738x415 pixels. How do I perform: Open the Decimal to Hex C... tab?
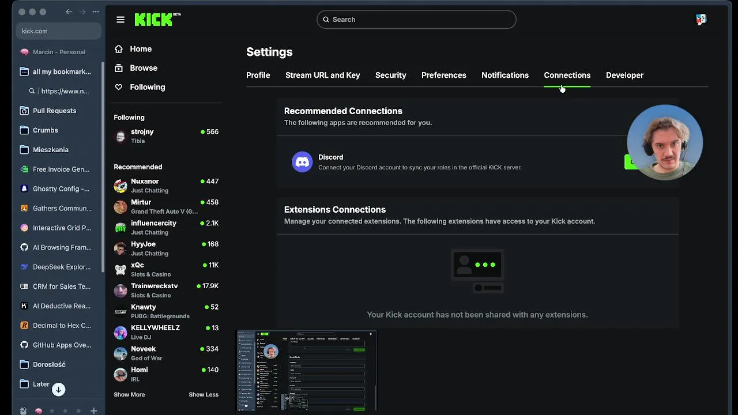[x=58, y=326]
